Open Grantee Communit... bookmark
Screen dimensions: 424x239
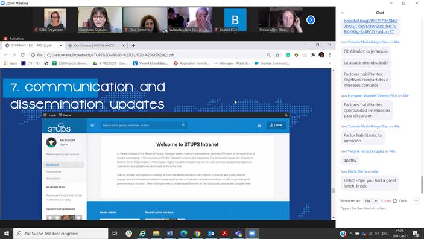[272, 63]
